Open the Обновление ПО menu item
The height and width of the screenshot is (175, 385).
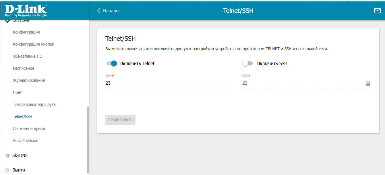(28, 56)
